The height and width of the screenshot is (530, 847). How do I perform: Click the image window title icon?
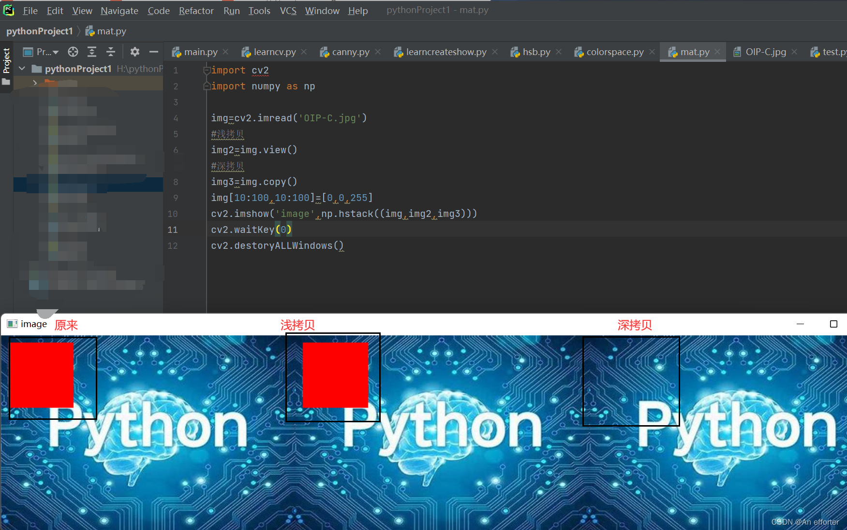[x=13, y=324]
